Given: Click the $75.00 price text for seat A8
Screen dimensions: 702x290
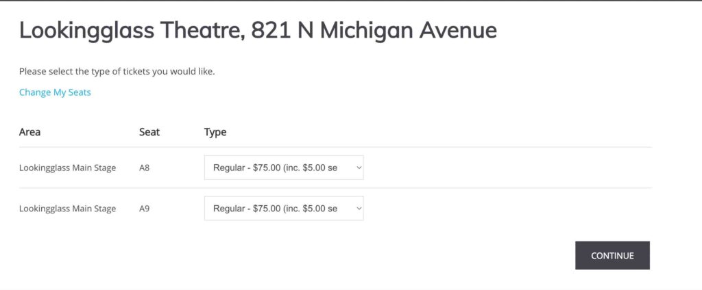Looking at the screenshot, I should tap(267, 168).
